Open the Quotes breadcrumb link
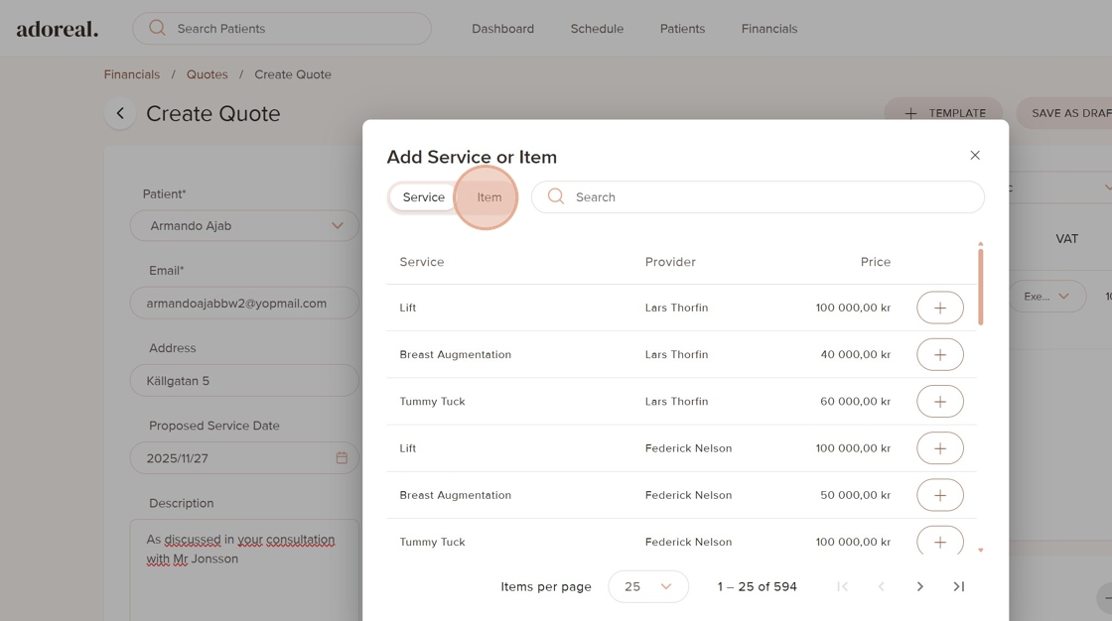 [208, 74]
